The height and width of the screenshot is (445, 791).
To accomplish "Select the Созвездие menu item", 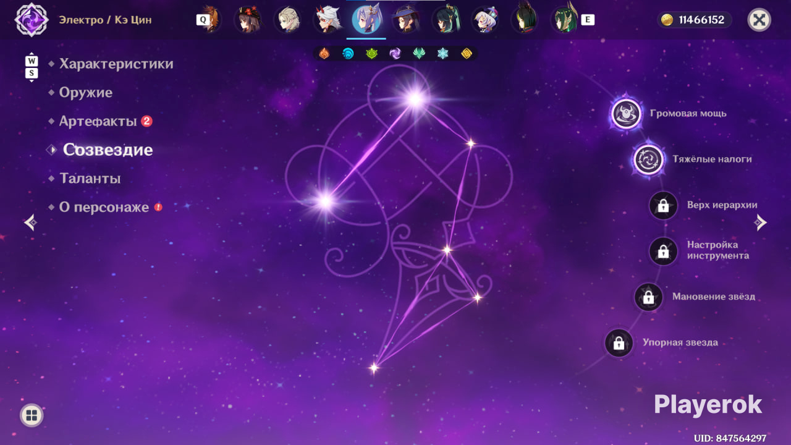I will [108, 150].
